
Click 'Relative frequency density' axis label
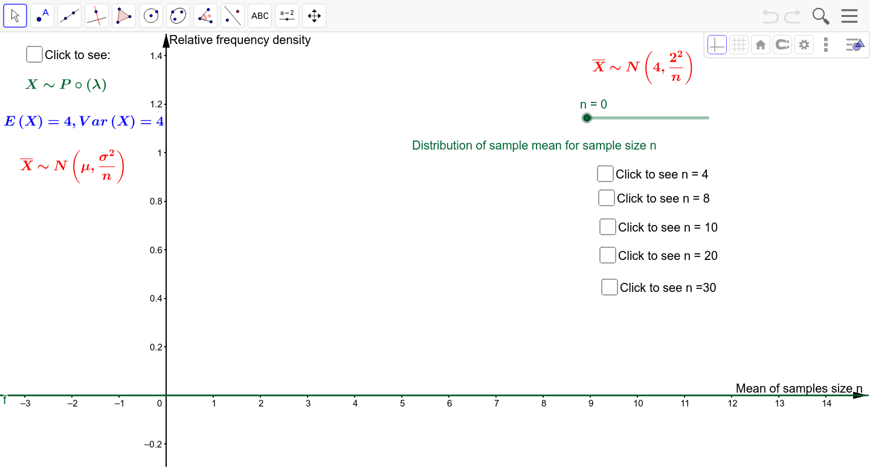240,40
